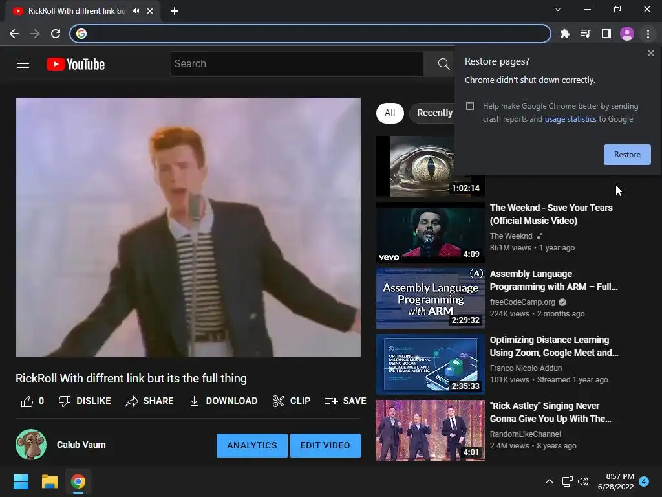Click the YouTube Search field

point(297,64)
